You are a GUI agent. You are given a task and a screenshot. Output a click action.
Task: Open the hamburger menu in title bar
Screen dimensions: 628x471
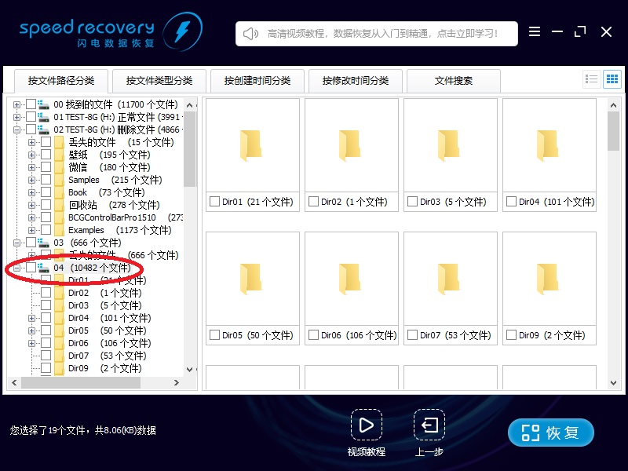click(535, 31)
